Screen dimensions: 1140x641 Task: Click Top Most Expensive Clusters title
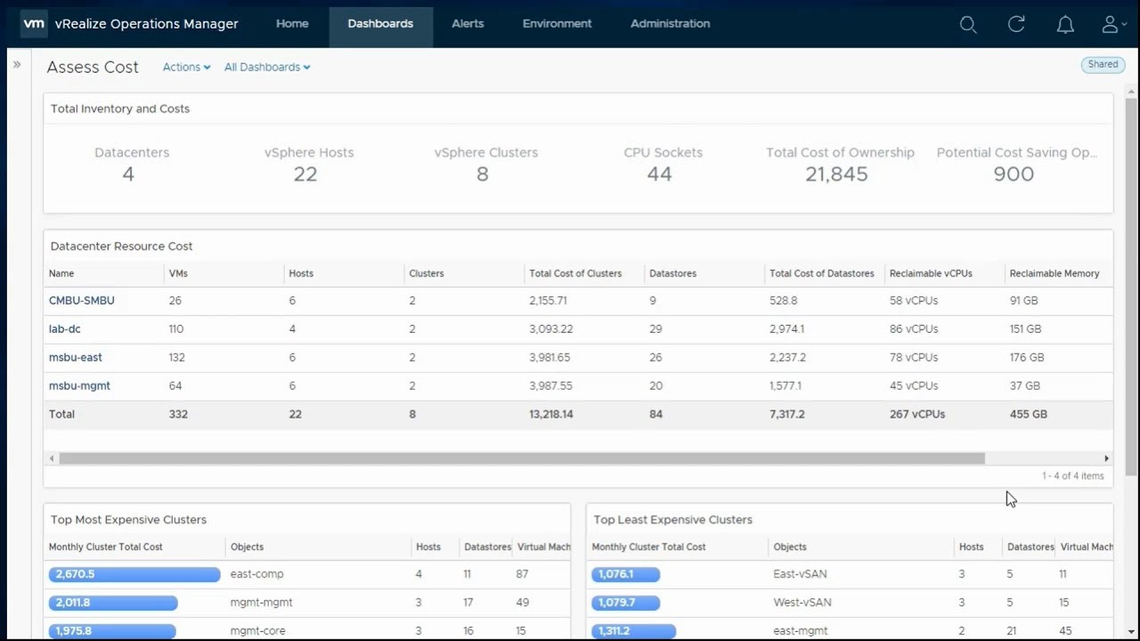coord(128,520)
